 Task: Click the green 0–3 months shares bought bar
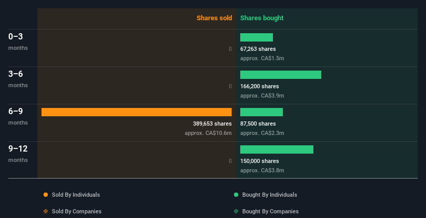click(256, 37)
